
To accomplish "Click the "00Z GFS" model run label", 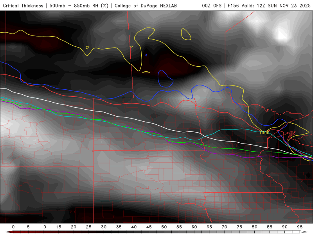I will [212, 5].
